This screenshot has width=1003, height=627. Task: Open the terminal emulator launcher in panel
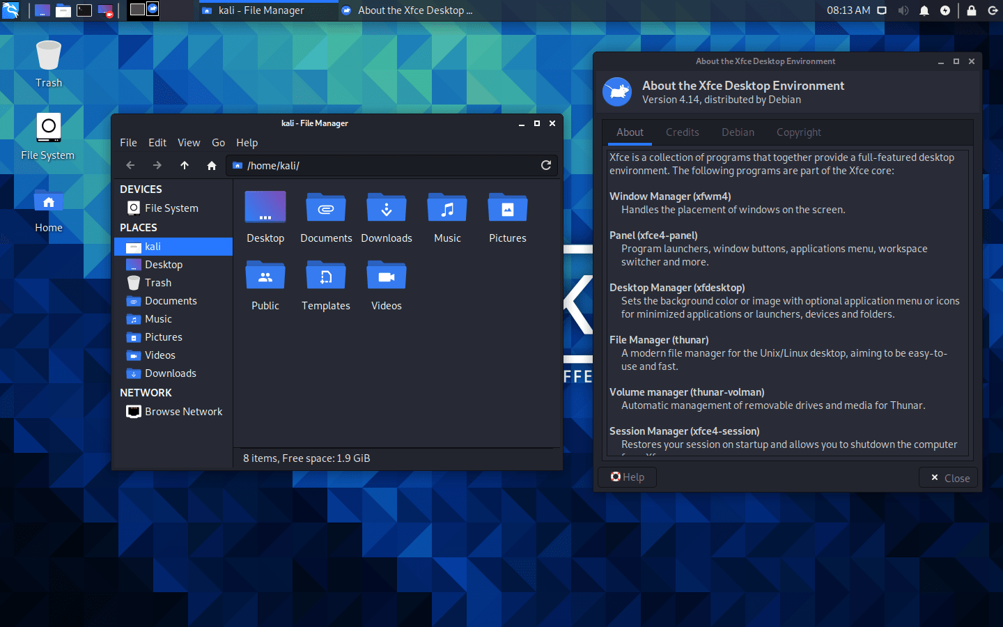84,10
